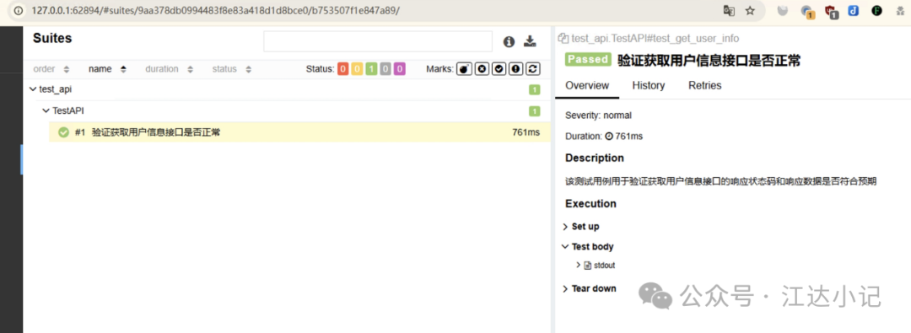Image resolution: width=911 pixels, height=333 pixels.
Task: Toggle the red failed status filter
Action: click(342, 69)
